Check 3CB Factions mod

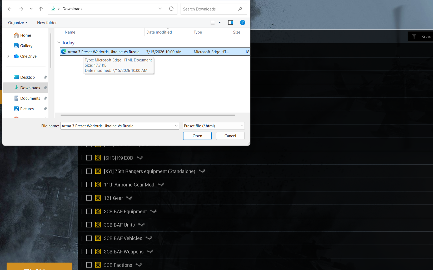click(89, 265)
